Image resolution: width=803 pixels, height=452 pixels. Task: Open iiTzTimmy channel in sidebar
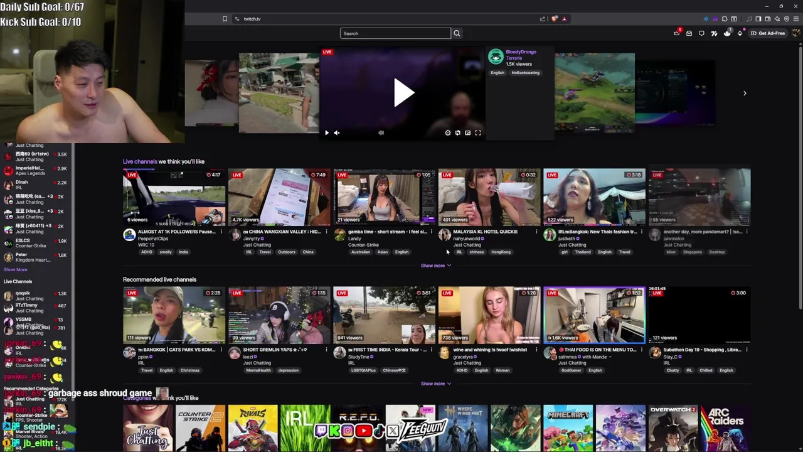click(x=36, y=308)
